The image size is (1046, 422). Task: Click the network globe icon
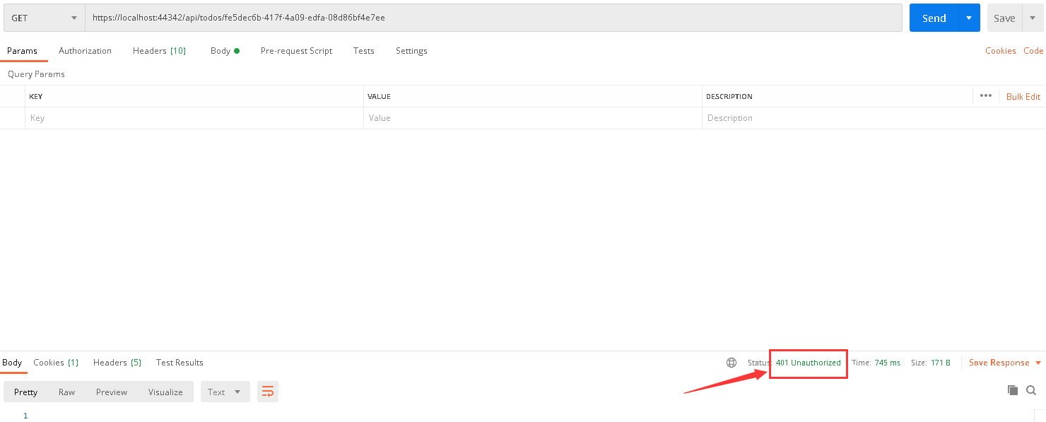731,363
